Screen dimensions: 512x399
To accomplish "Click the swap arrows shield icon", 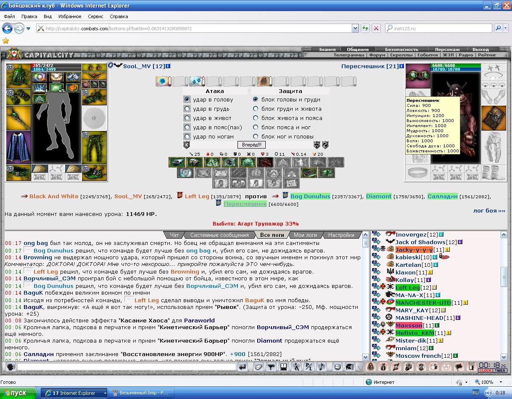I will pos(317,145).
